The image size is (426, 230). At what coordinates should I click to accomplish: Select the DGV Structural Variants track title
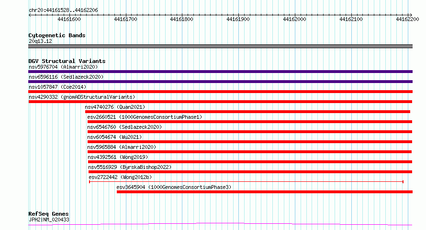67,61
